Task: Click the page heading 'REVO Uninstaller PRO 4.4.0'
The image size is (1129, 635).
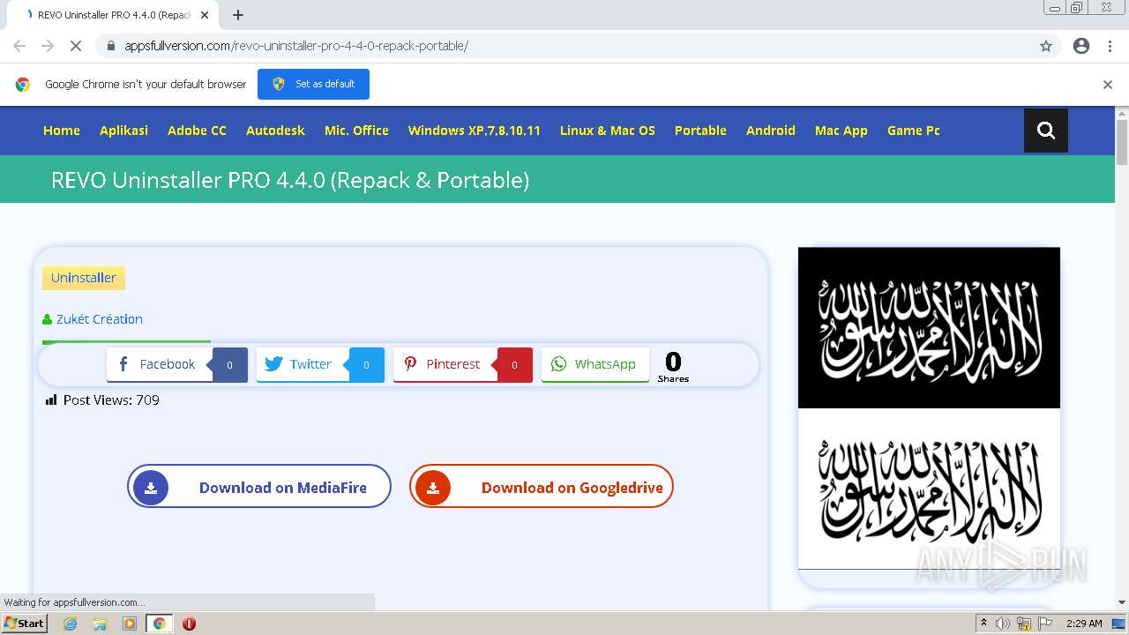Action: coord(290,180)
